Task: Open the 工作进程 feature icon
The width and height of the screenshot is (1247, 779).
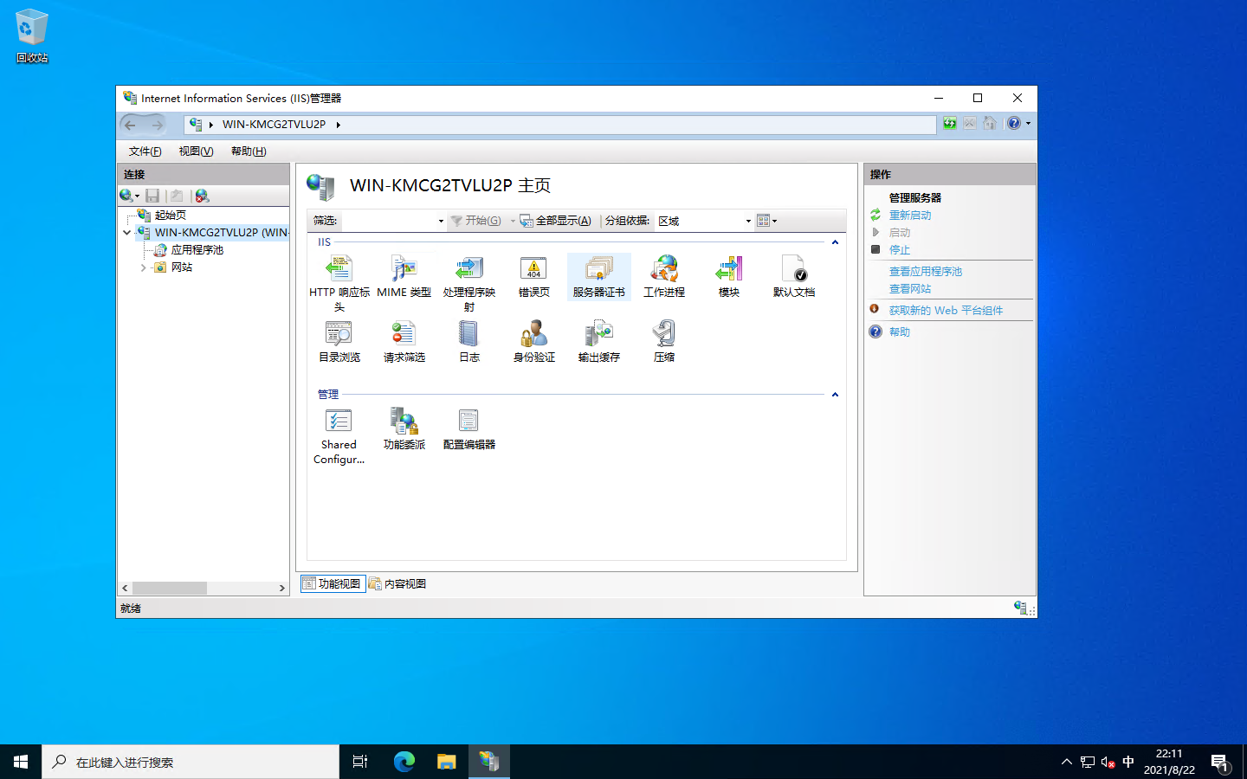Action: click(664, 276)
